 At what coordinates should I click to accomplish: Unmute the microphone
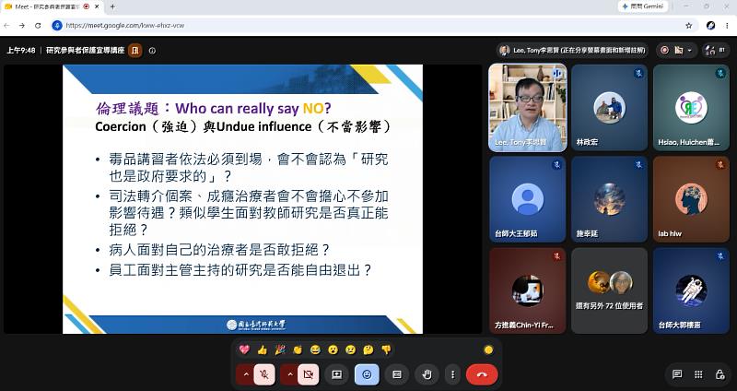[x=264, y=374]
